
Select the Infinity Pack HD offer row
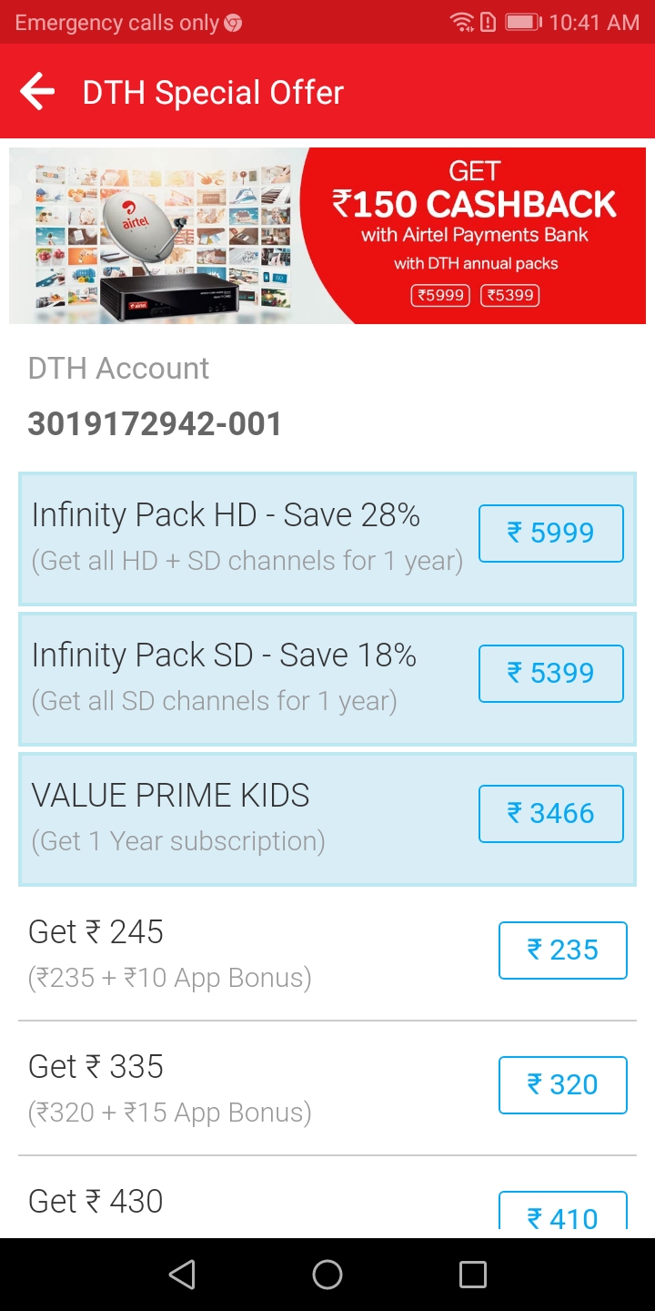(247, 537)
